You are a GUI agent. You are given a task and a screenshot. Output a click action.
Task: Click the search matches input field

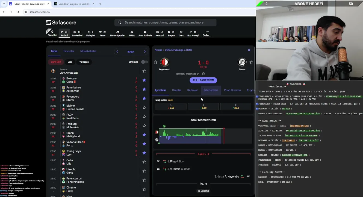166,22
